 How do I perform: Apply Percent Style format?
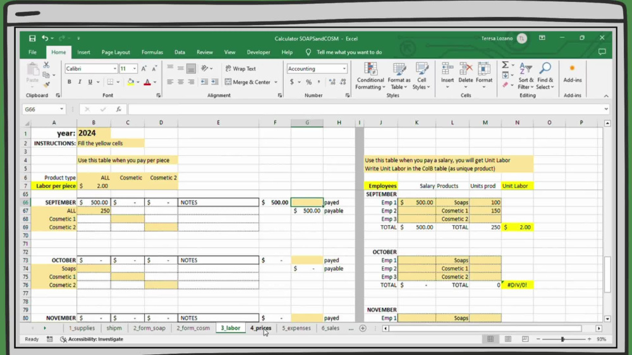(x=309, y=82)
